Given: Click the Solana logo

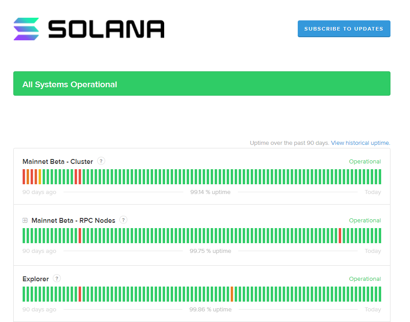Looking at the screenshot, I should [89, 29].
